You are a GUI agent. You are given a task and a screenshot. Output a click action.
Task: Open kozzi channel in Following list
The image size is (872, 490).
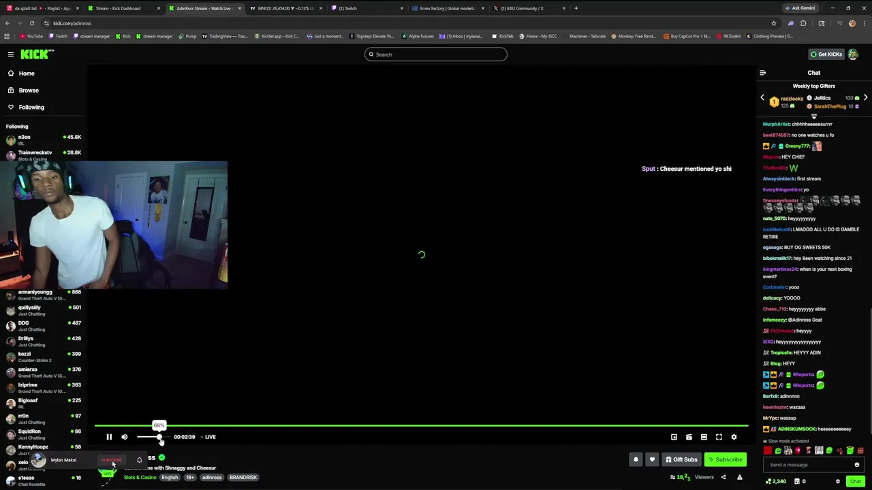click(44, 357)
